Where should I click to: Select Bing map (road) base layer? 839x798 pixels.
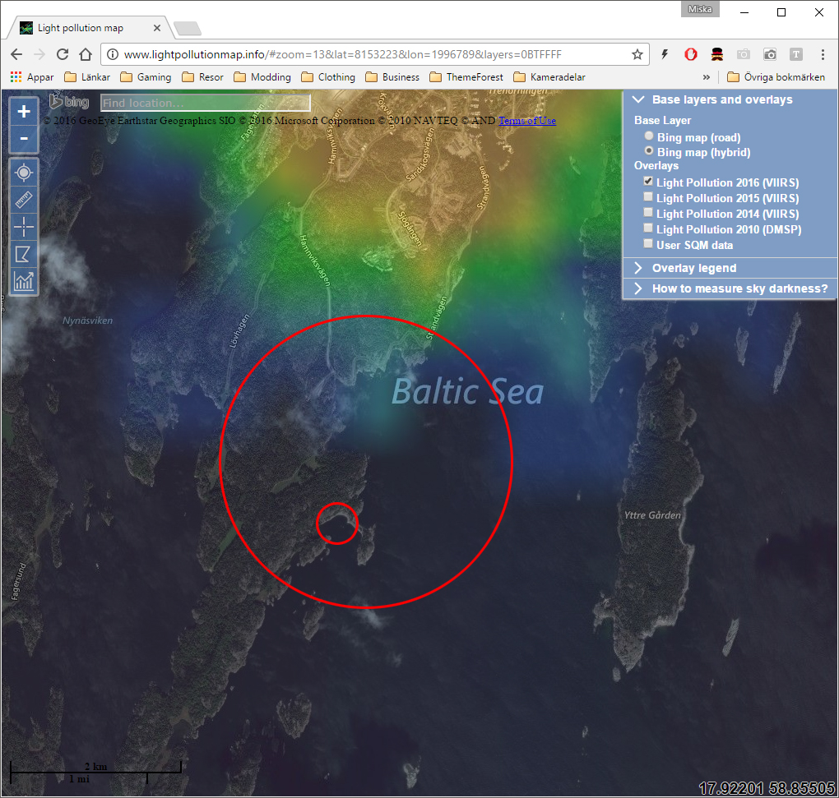point(650,137)
